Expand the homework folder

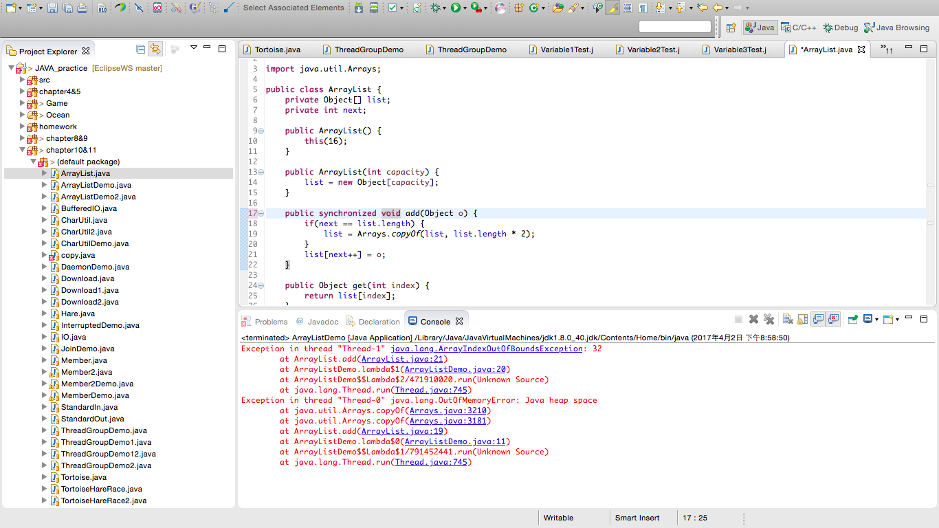[22, 126]
